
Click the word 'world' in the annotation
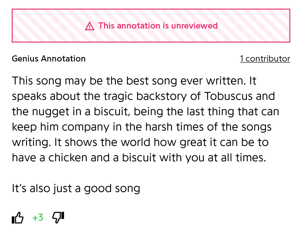point(135,142)
